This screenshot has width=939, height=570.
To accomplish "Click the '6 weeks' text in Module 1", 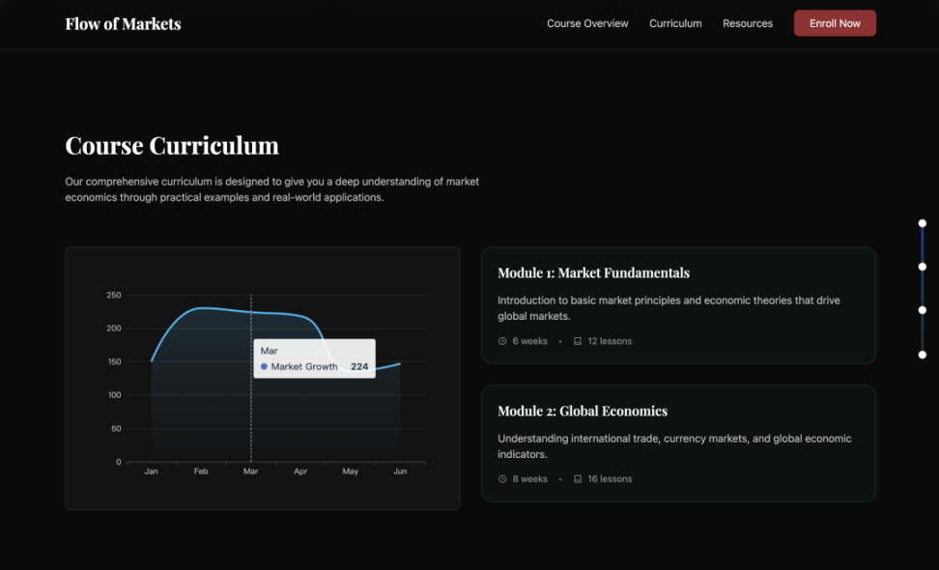I will tap(530, 341).
